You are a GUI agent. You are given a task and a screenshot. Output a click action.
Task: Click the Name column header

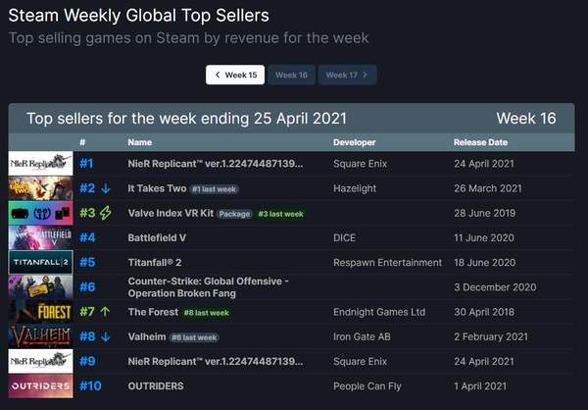(140, 142)
